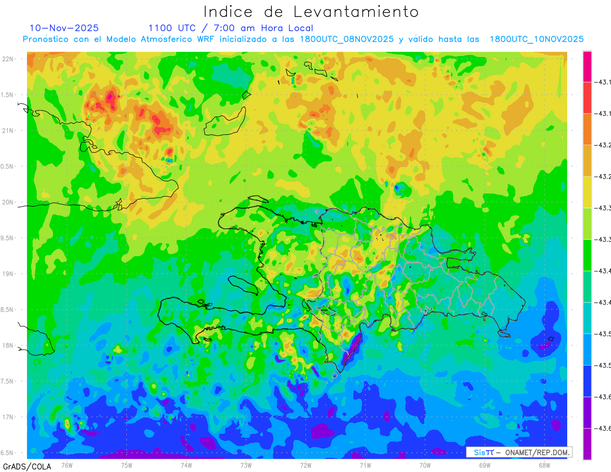Select the royal blue swatch in the legend
The image size is (611, 472).
587,381
